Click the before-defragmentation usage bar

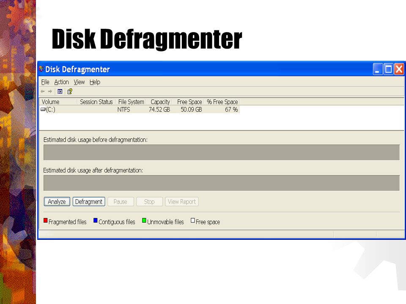222,152
